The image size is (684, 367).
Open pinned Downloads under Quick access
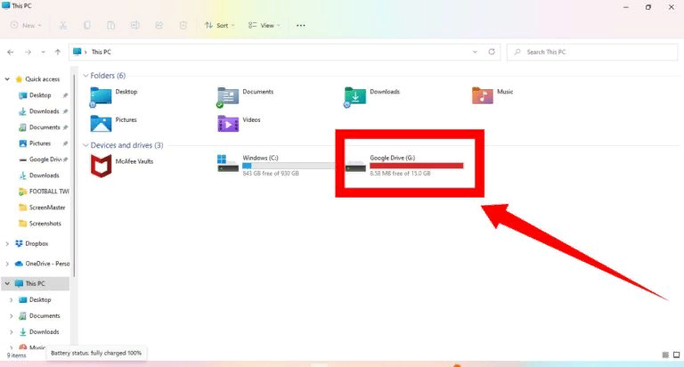click(44, 111)
